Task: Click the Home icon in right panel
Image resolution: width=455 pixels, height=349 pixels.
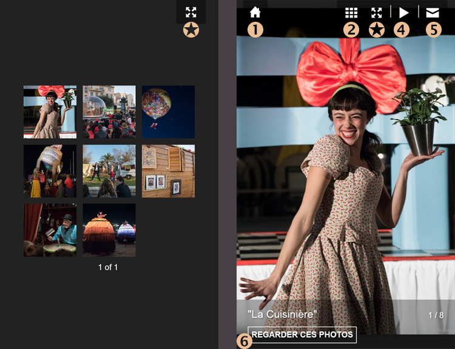Action: click(x=255, y=13)
